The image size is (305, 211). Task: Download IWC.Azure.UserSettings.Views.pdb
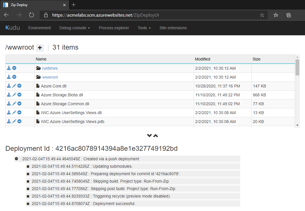(x=9, y=122)
